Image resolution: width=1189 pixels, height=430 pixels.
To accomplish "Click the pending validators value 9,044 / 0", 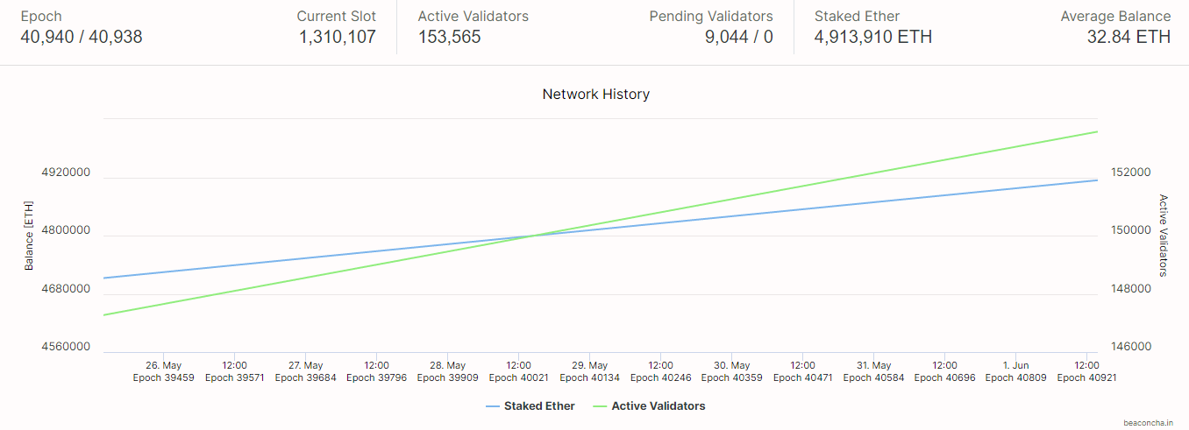I will pos(738,37).
